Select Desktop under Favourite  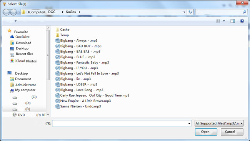click(x=22, y=49)
